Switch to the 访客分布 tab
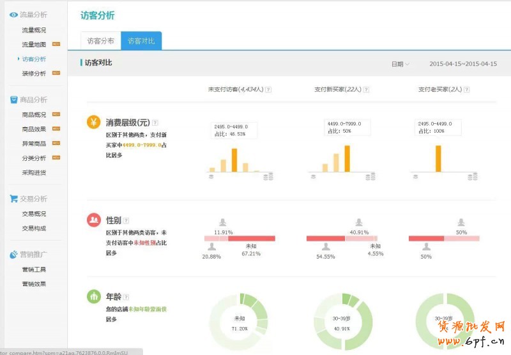The image size is (511, 355). click(x=101, y=41)
